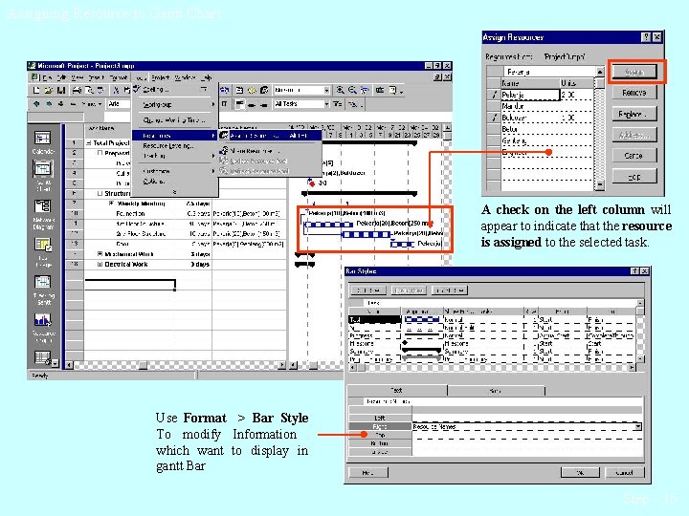
Task: Select Share Resources in submenu
Action: pos(270,151)
